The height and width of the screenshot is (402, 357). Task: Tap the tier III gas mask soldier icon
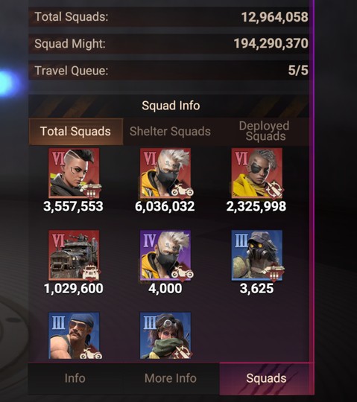click(x=257, y=255)
